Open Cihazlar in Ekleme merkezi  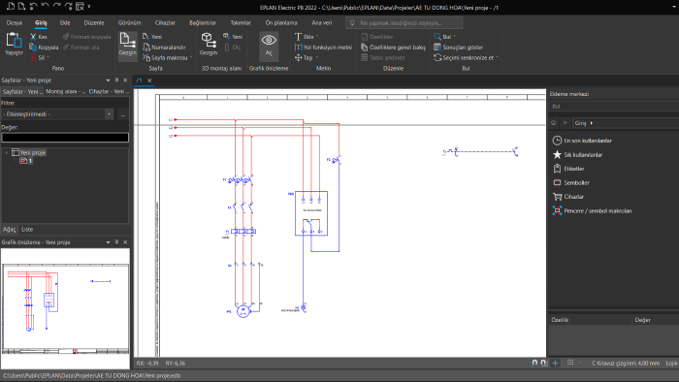568,197
